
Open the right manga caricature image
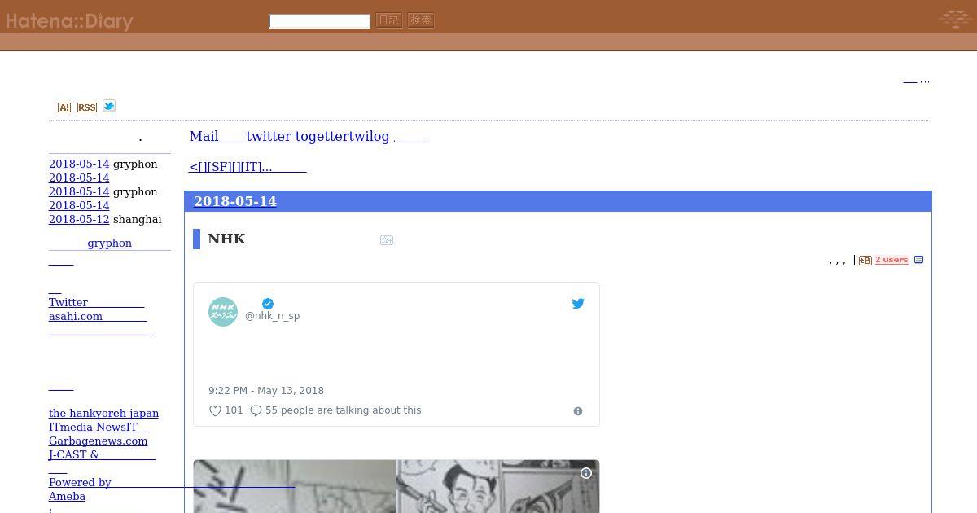497,487
